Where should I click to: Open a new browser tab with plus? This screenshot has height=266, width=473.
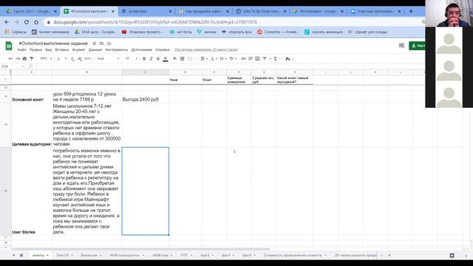[x=411, y=11]
